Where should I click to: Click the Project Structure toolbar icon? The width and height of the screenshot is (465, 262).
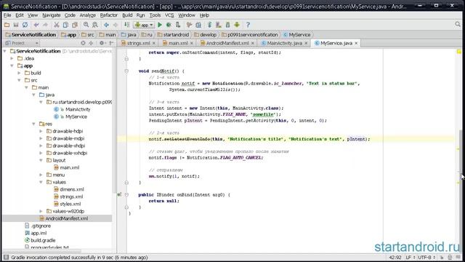[x=198, y=25]
